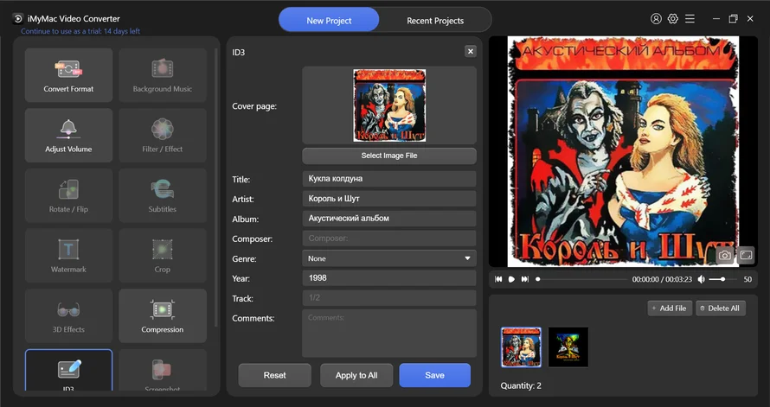Open the Screenshot tool
770x407 pixels.
(x=163, y=371)
